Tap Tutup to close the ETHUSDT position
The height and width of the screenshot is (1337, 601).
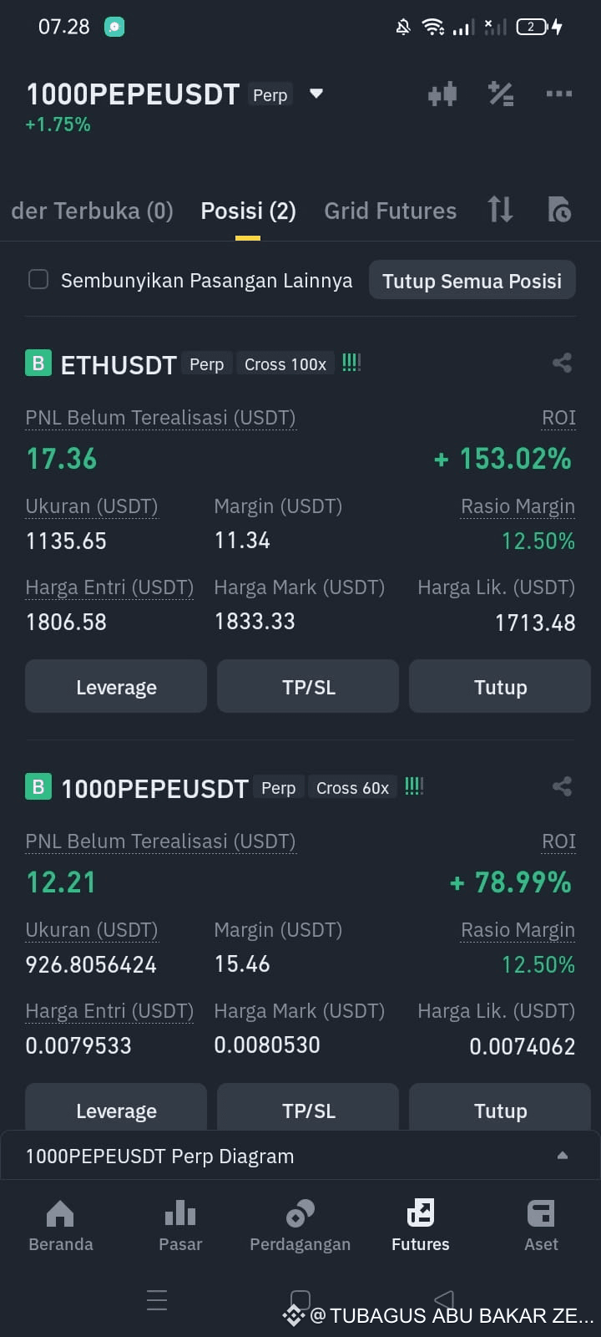coord(500,687)
